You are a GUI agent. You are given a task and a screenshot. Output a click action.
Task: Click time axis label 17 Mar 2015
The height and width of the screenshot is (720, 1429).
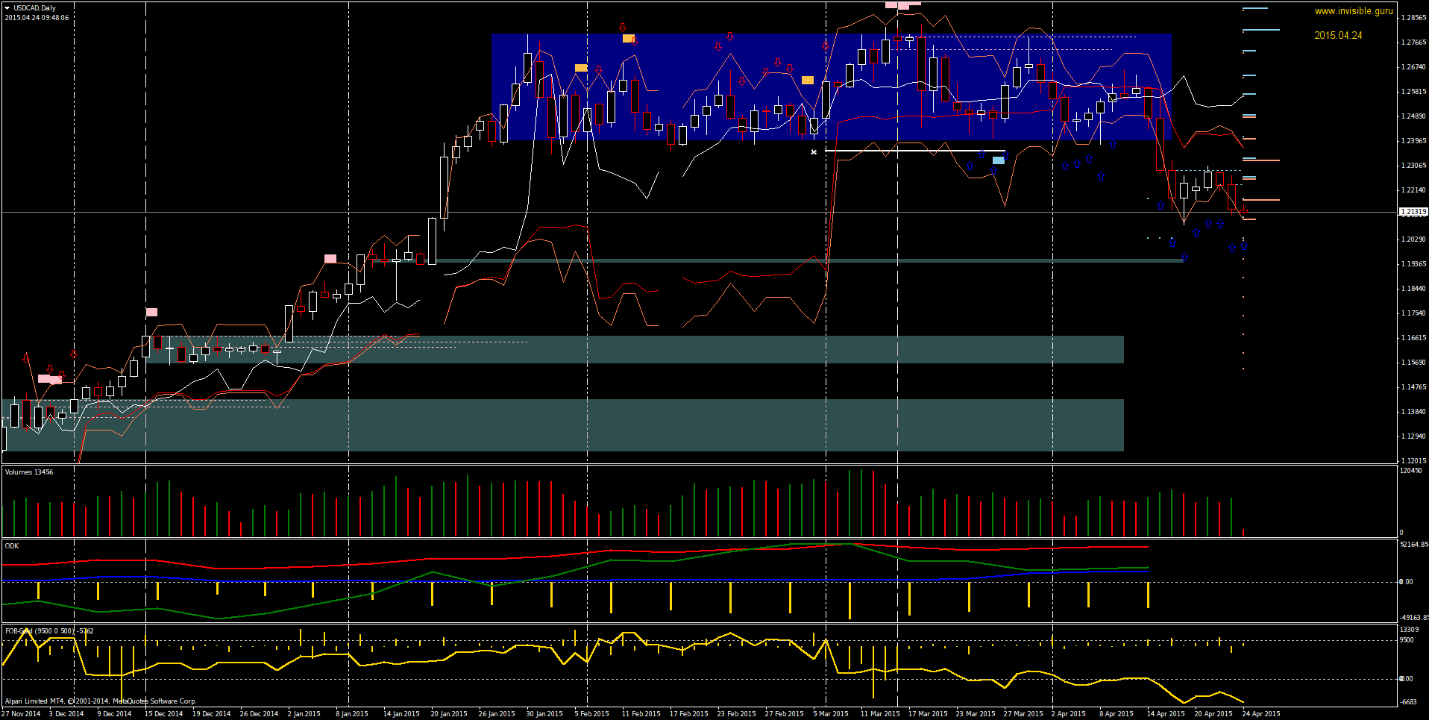click(x=928, y=714)
